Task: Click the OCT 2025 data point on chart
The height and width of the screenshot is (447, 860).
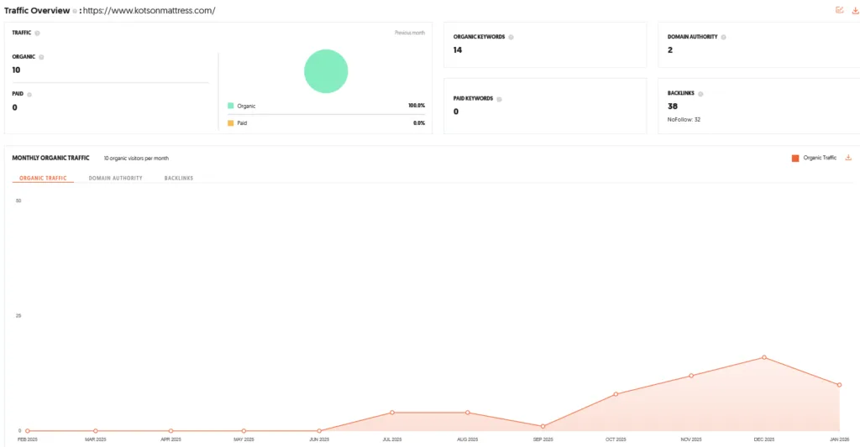Action: [616, 394]
